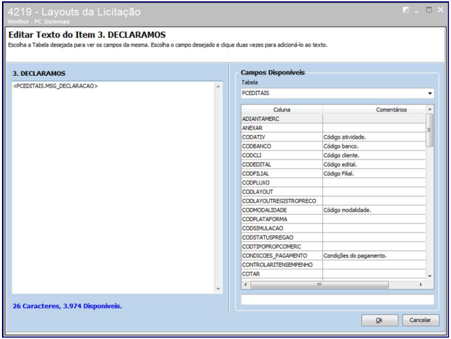This screenshot has width=451, height=339.
Task: Click the text editor's scroll down arrow
Action: (x=218, y=289)
